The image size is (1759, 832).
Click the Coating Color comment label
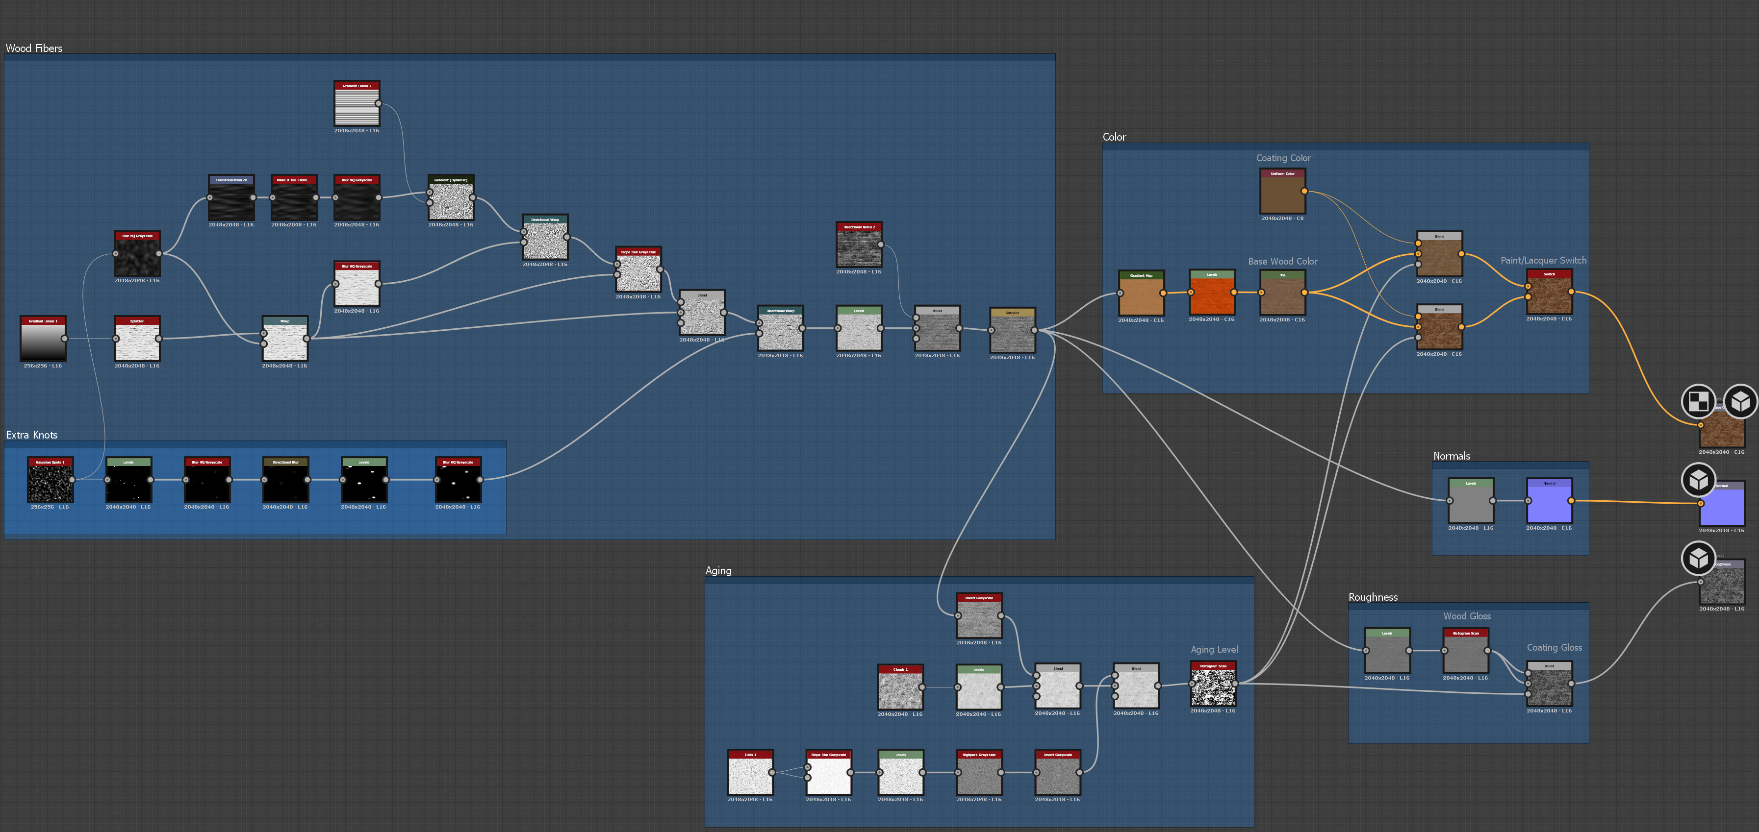(1283, 158)
